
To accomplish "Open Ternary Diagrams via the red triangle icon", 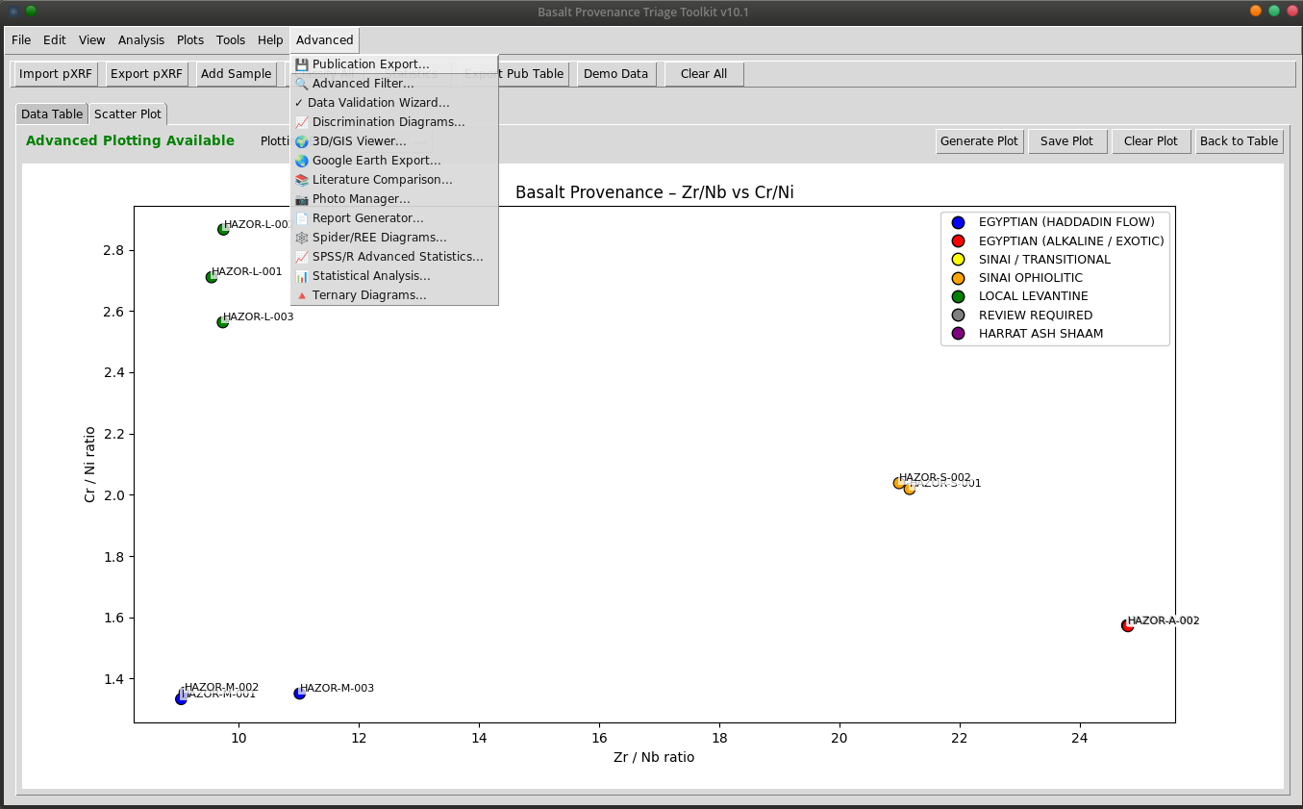I will (301, 294).
